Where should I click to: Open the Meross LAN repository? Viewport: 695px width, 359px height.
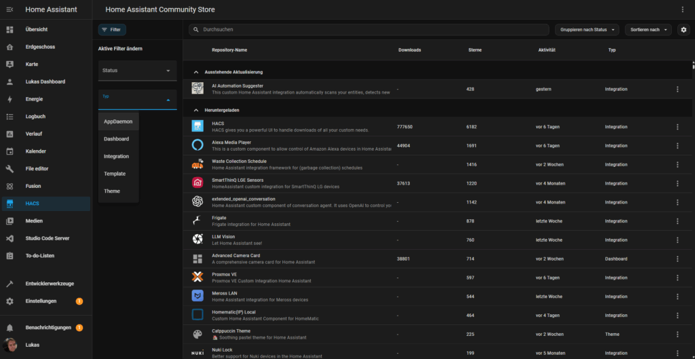tap(437, 297)
